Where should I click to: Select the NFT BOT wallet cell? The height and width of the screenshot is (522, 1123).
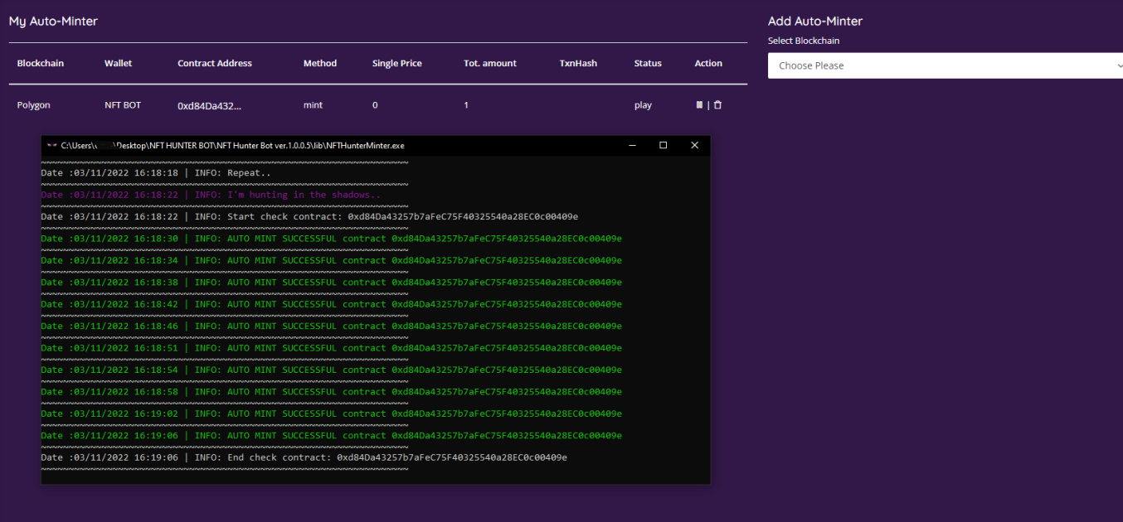tap(123, 105)
